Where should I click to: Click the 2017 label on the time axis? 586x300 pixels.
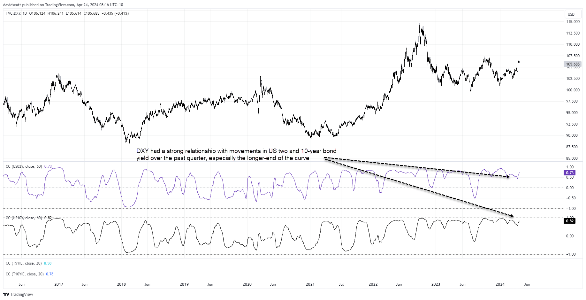pyautogui.click(x=59, y=284)
